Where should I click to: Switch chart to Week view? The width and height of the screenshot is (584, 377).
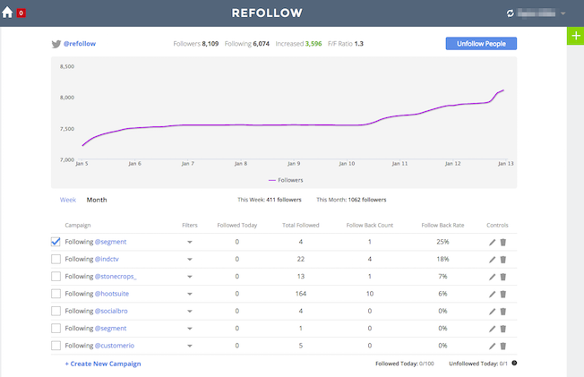tap(68, 200)
